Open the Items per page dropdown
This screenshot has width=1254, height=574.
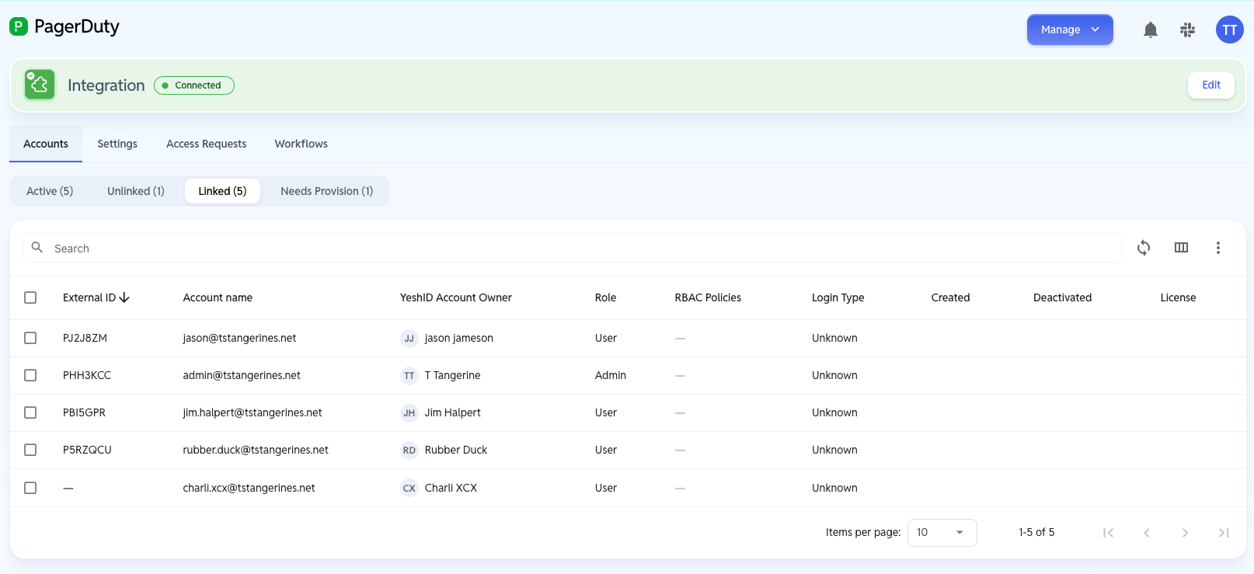click(x=942, y=532)
